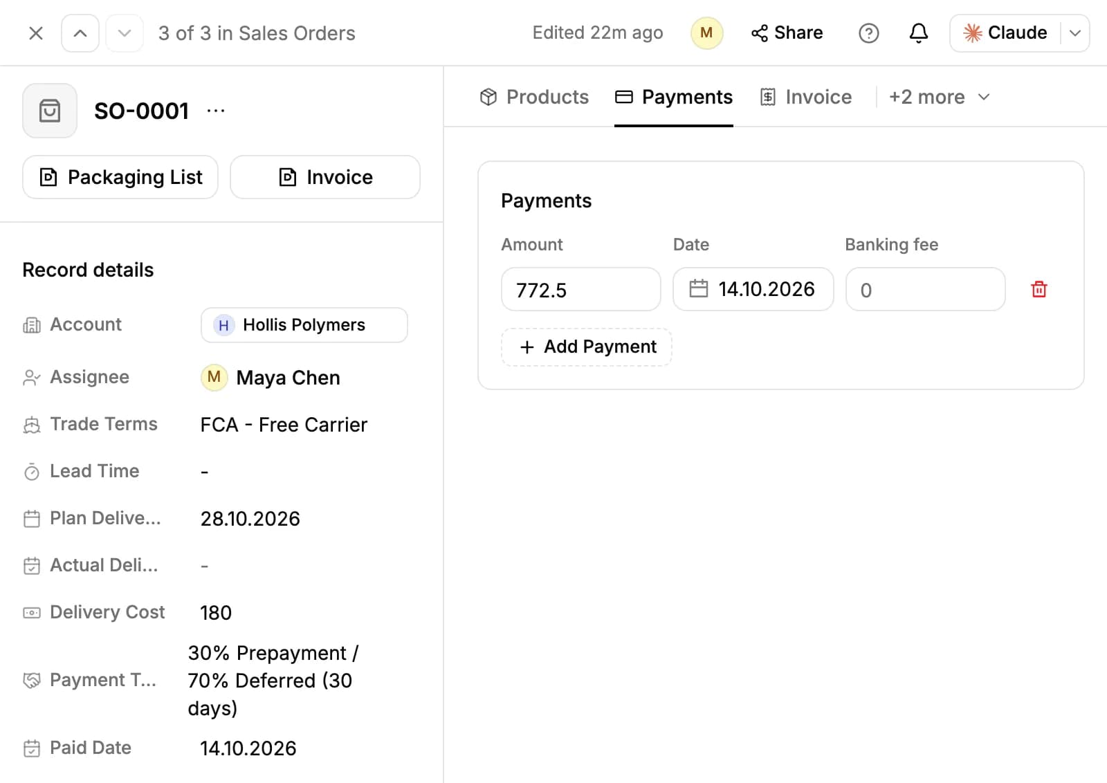Go to previous sales order record
The width and height of the screenshot is (1107, 783).
(x=80, y=33)
